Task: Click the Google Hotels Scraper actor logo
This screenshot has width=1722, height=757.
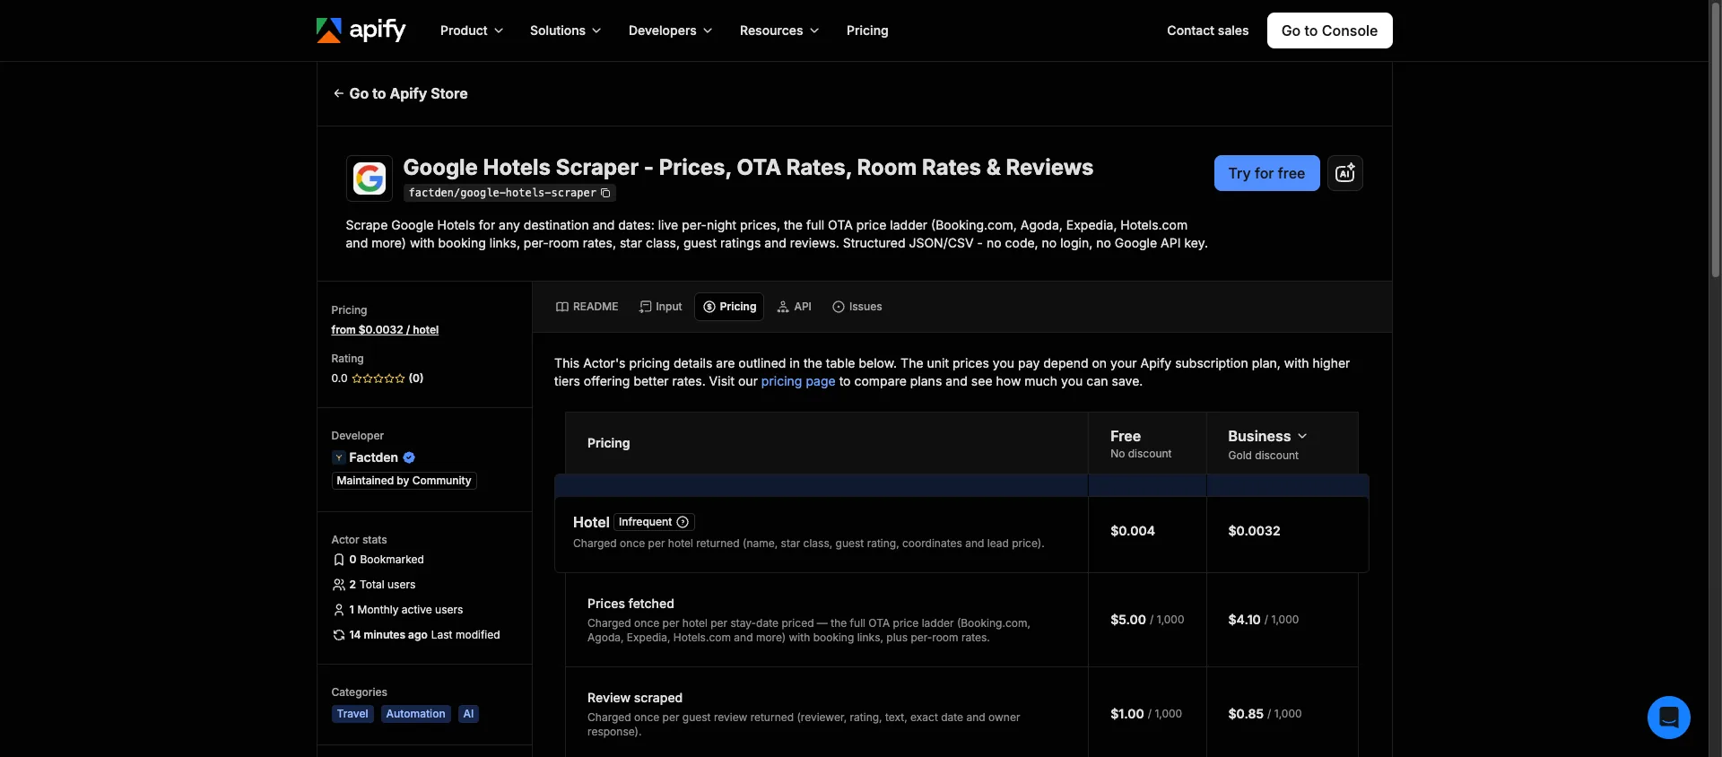Action: 370,178
